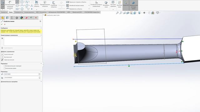Click Zoom to Fit view icon
The width and height of the screenshot is (200, 112).
[117, 13]
